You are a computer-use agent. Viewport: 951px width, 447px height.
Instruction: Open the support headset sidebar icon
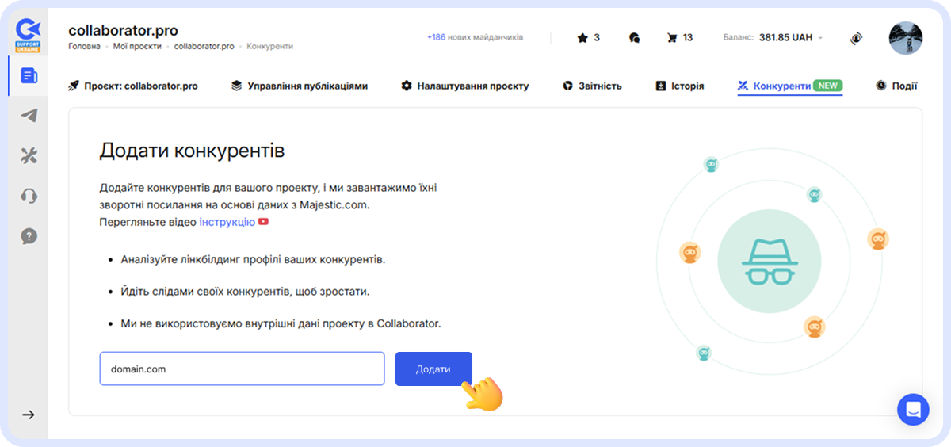[x=29, y=196]
